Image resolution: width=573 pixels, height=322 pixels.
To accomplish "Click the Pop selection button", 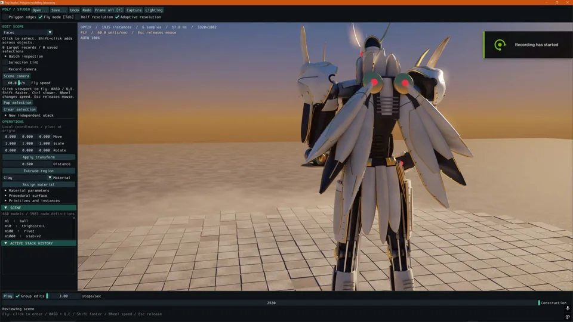I will pos(17,103).
